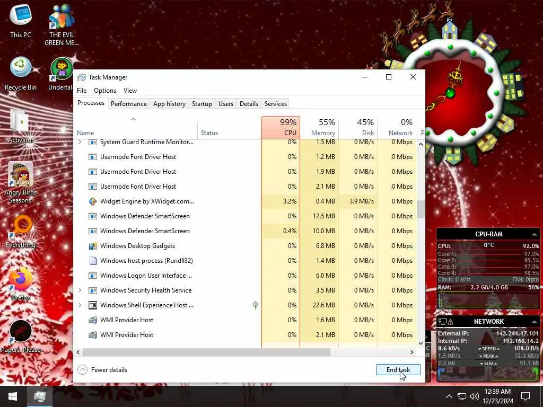543x407 pixels.
Task: Click the vertical scrollbar thumb in process list
Action: [421, 209]
